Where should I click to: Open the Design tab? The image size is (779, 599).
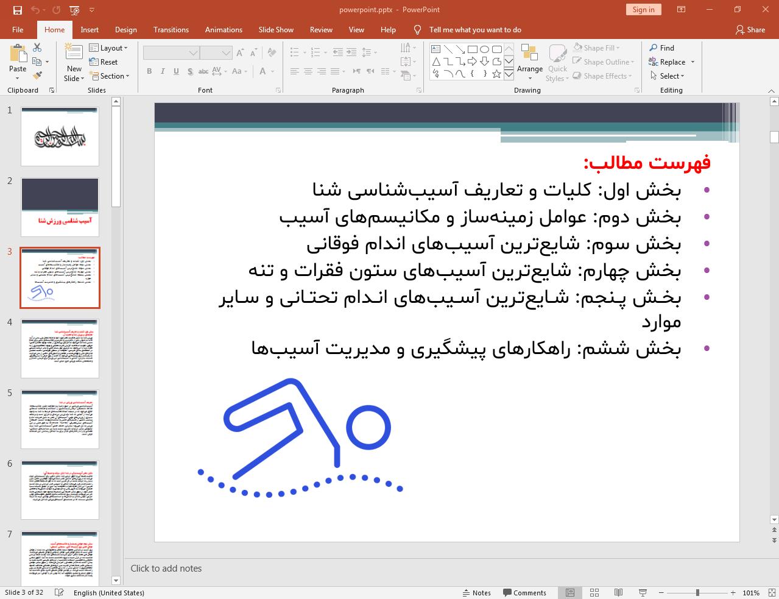coord(125,30)
